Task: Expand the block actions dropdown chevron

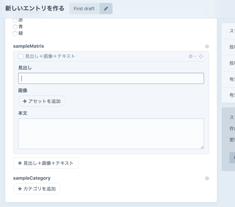Action: (x=195, y=56)
